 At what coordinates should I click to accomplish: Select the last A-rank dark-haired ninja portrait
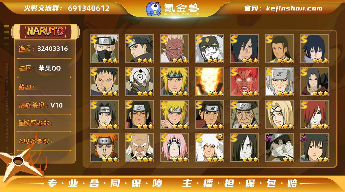click(315, 147)
